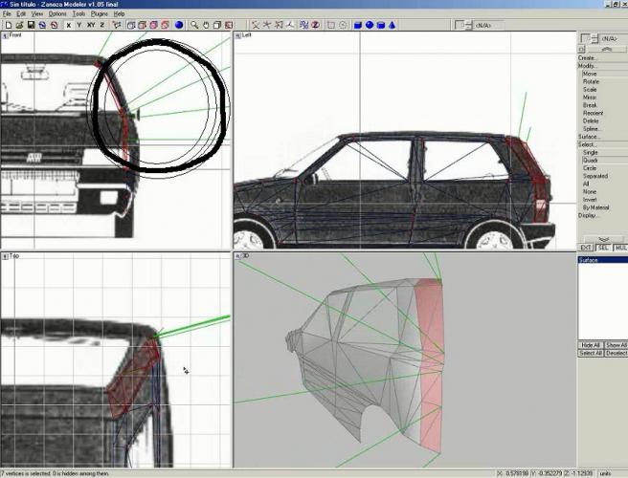Expand the Create category in command panel
This screenshot has width=628, height=478.
pyautogui.click(x=588, y=57)
